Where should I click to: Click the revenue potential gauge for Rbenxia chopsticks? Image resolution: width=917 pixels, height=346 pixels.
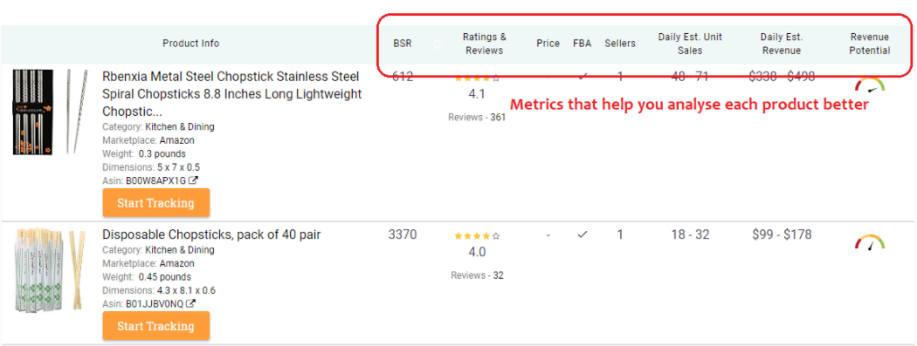(870, 85)
